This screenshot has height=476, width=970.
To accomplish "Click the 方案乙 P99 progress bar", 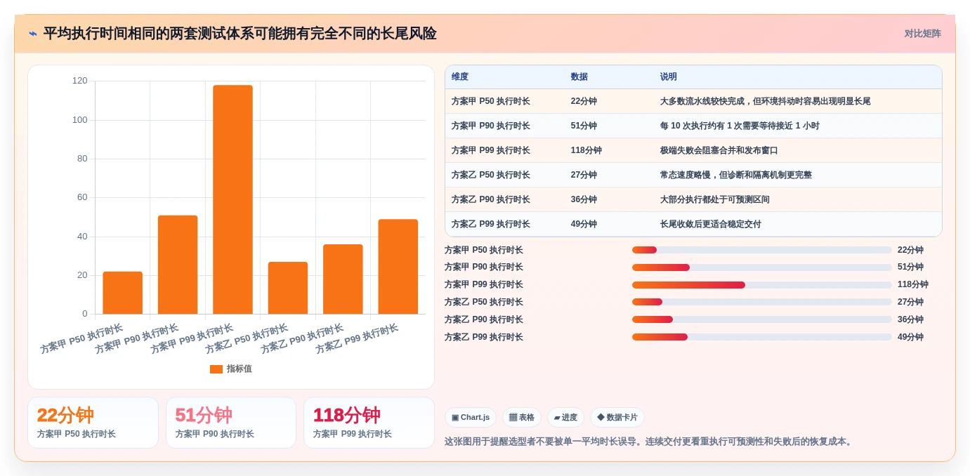I will click(x=762, y=337).
